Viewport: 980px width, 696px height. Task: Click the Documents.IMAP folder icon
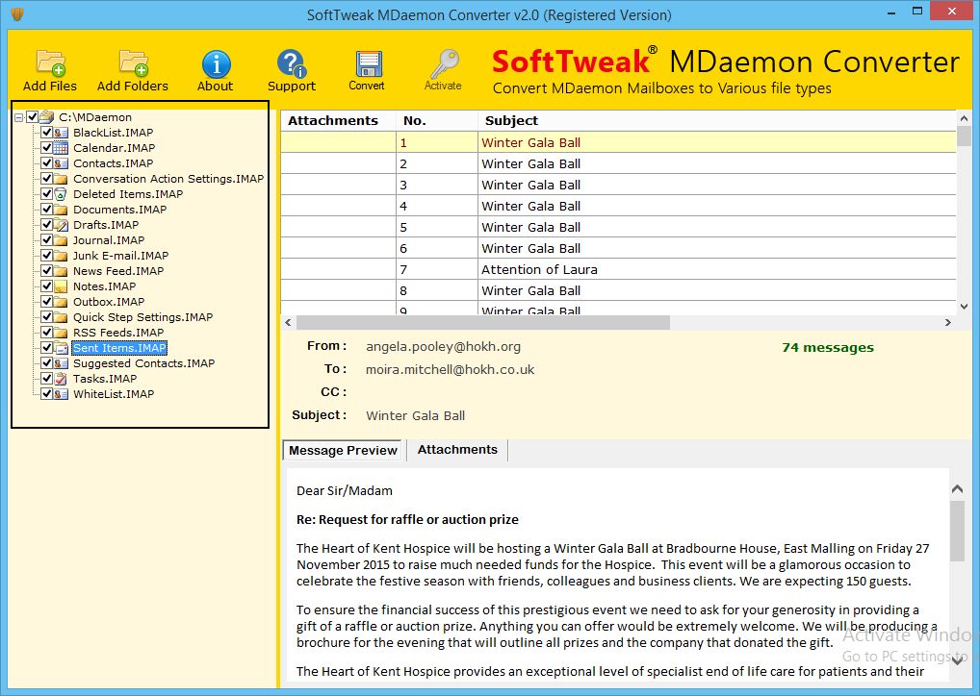pyautogui.click(x=61, y=210)
